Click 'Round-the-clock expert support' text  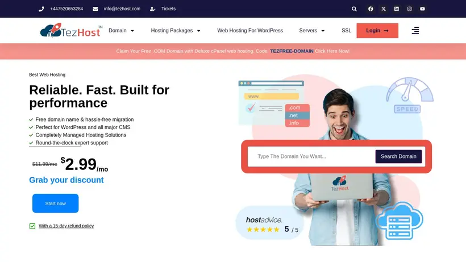72,143
